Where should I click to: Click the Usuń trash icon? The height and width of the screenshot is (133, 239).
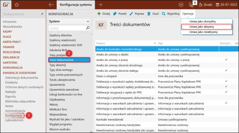coord(149,14)
